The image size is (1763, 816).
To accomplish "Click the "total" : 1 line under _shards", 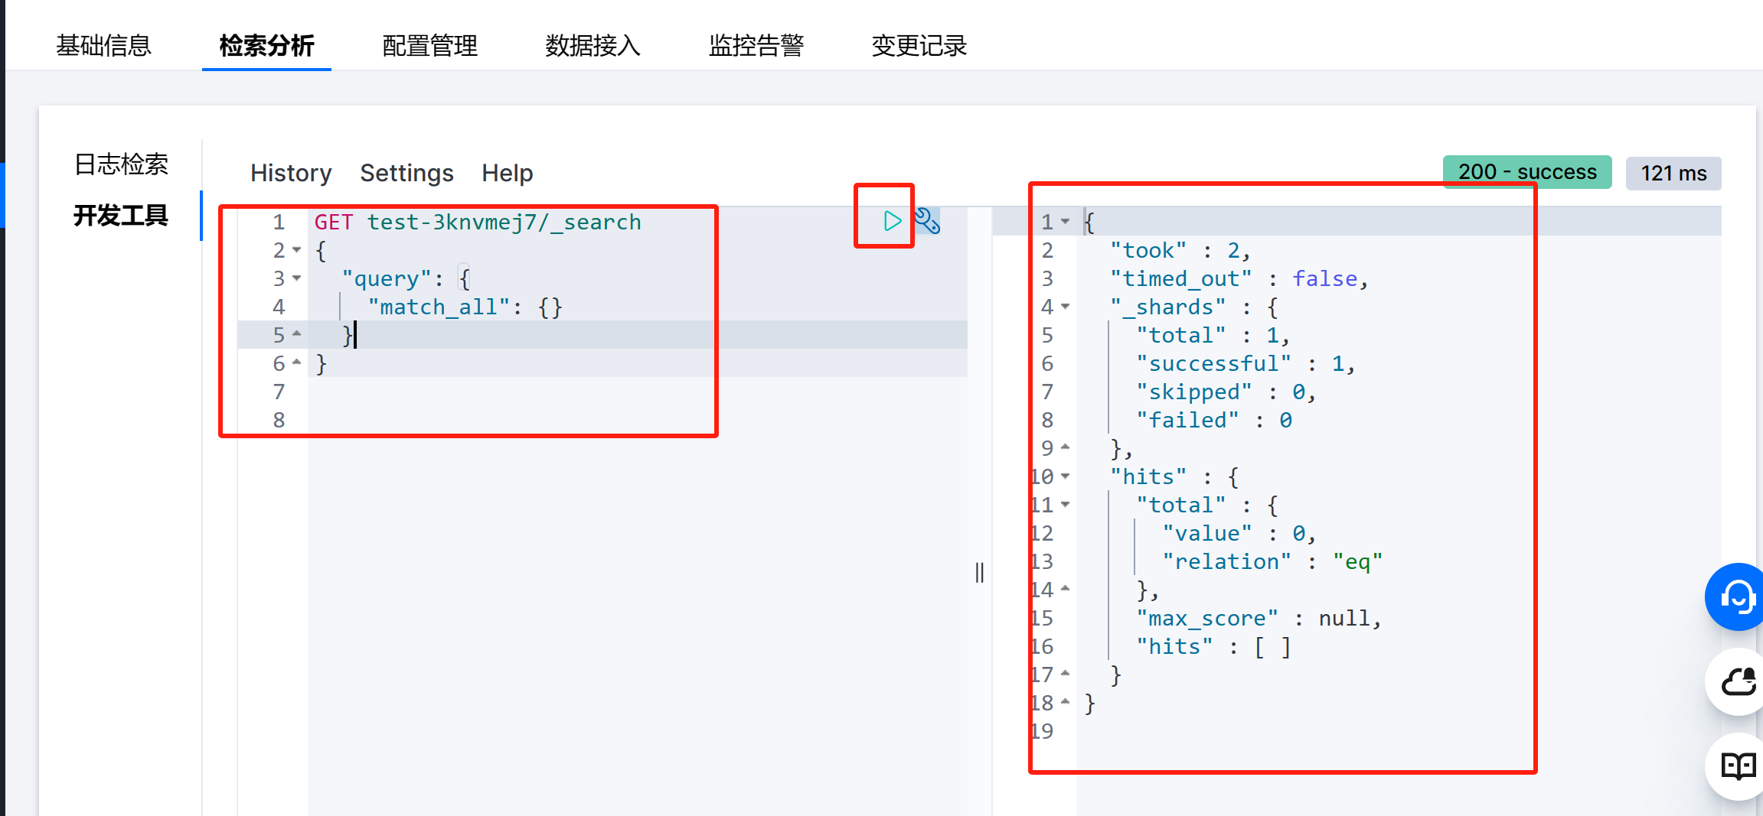I will [1213, 335].
